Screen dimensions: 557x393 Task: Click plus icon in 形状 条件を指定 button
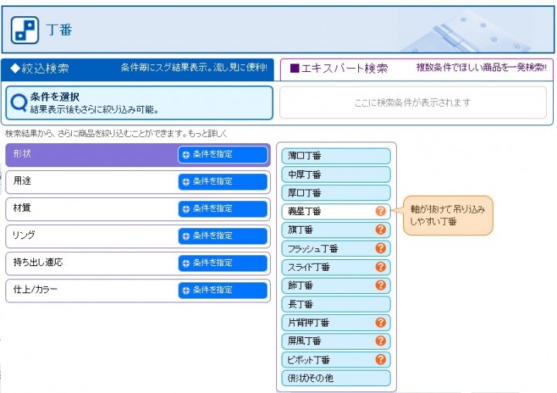pos(186,155)
